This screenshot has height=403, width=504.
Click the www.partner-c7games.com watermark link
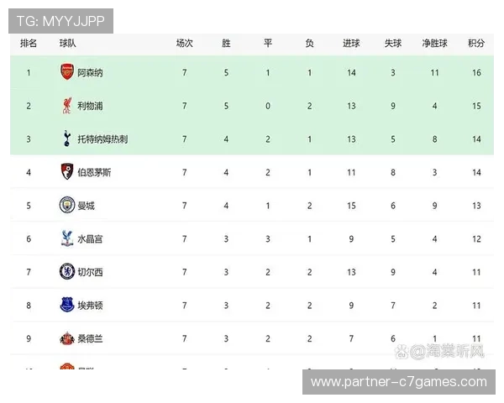[398, 382]
